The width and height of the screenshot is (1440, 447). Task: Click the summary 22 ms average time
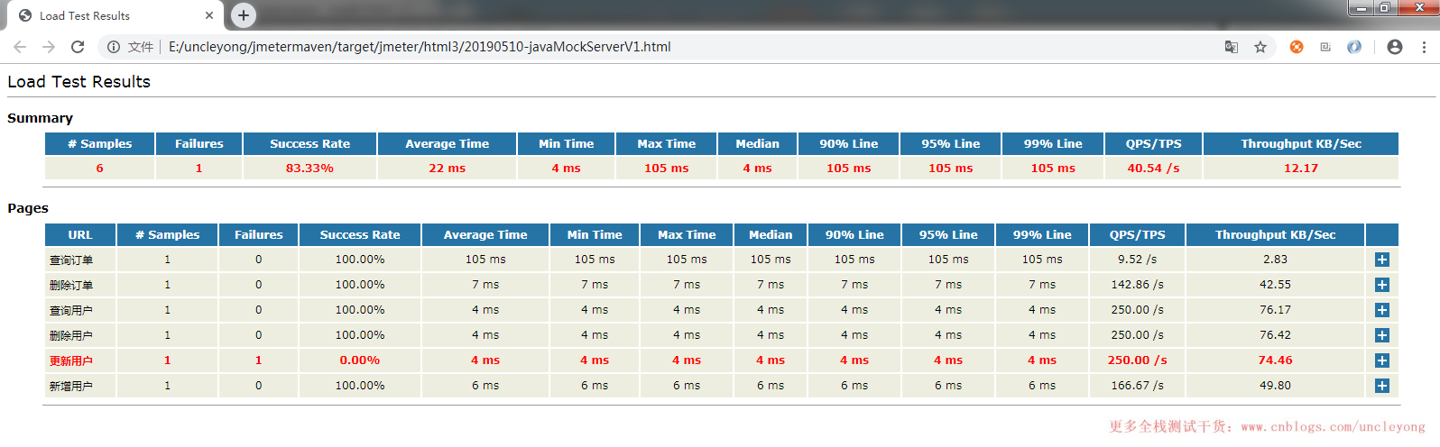[x=448, y=168]
